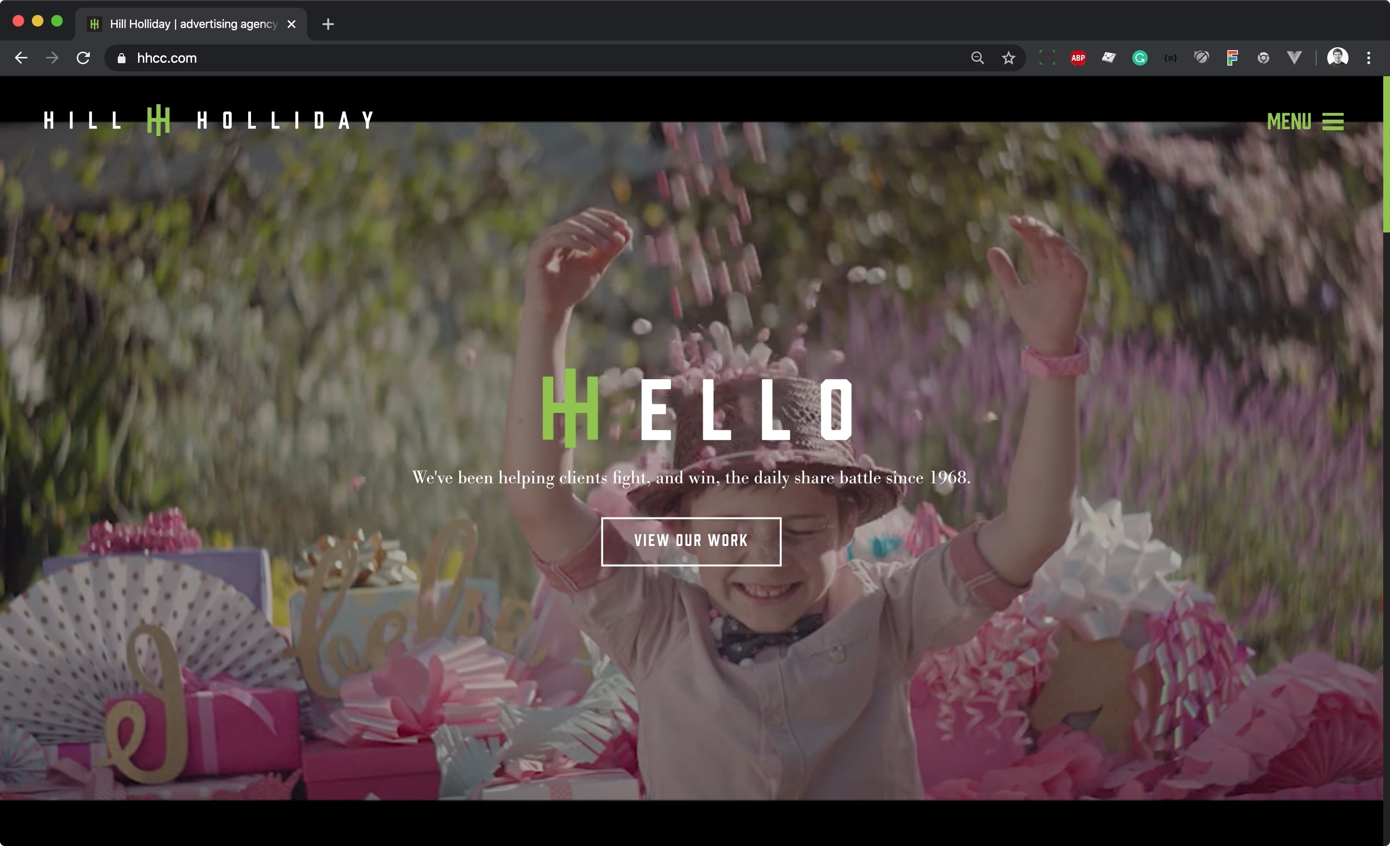Click the lock site-info icon

pyautogui.click(x=121, y=58)
